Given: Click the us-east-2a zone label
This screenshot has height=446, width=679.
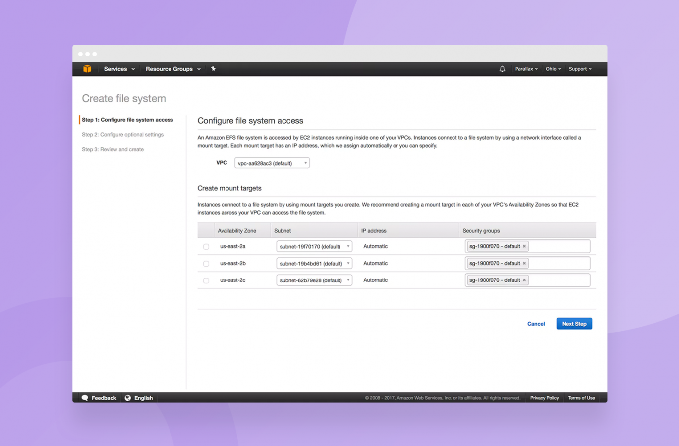Looking at the screenshot, I should pos(232,246).
